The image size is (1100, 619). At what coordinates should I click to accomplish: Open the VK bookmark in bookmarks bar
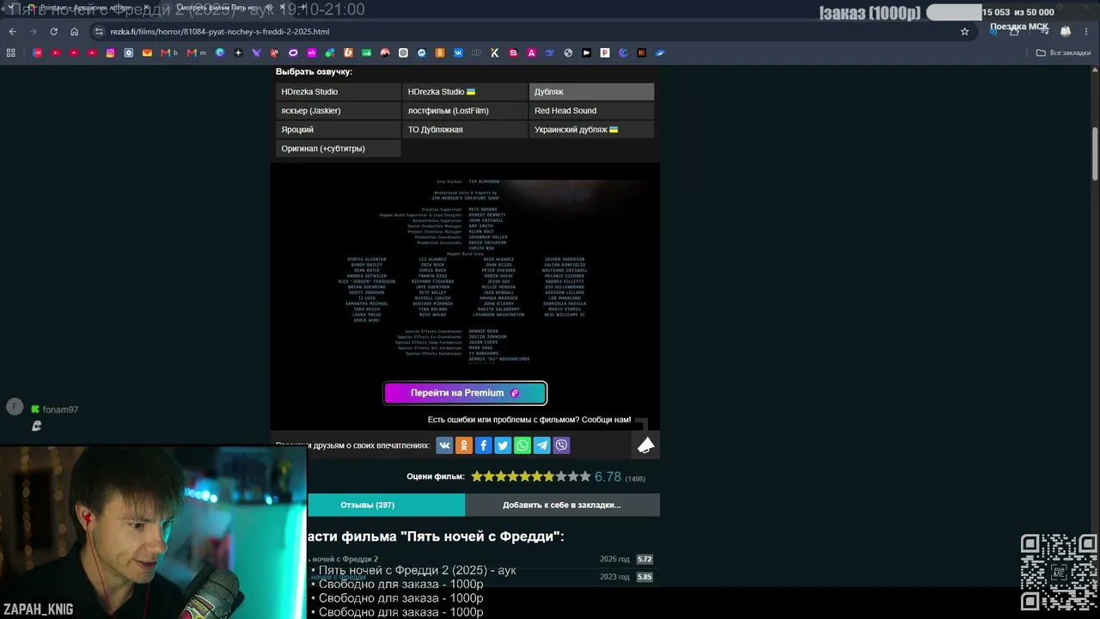[x=458, y=52]
